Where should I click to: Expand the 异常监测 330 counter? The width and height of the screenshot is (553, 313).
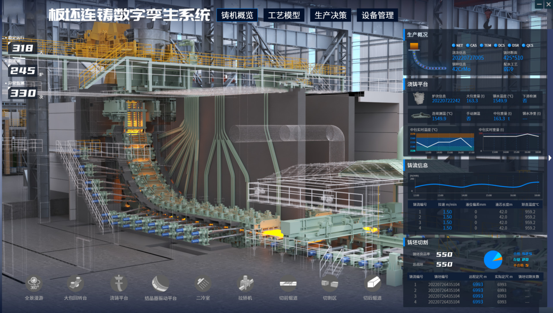coord(23,93)
